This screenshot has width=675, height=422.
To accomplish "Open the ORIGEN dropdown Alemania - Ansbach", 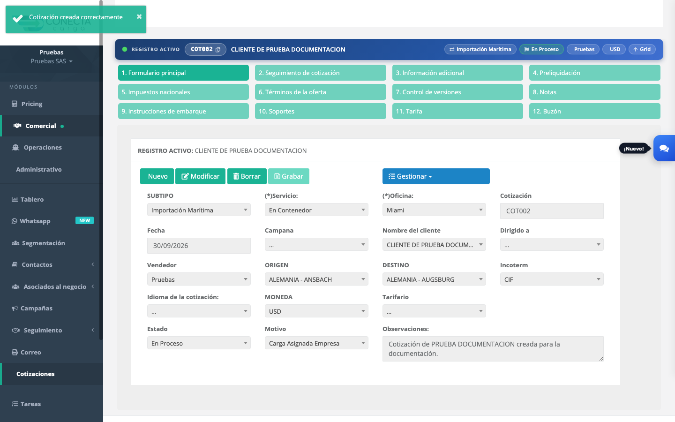I will pos(316,279).
